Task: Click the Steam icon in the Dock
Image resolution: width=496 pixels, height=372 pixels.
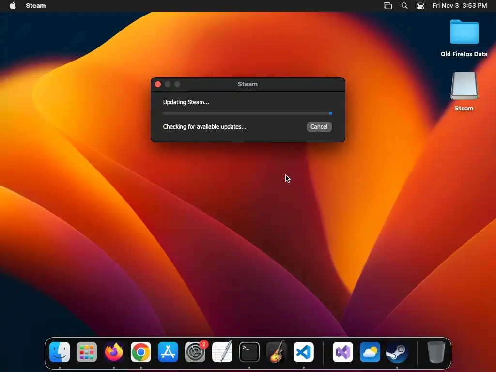Action: (x=397, y=352)
